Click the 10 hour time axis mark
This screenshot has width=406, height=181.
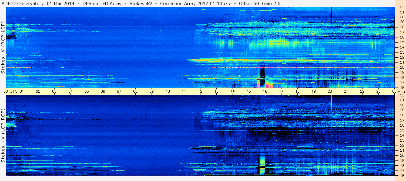click(168, 91)
